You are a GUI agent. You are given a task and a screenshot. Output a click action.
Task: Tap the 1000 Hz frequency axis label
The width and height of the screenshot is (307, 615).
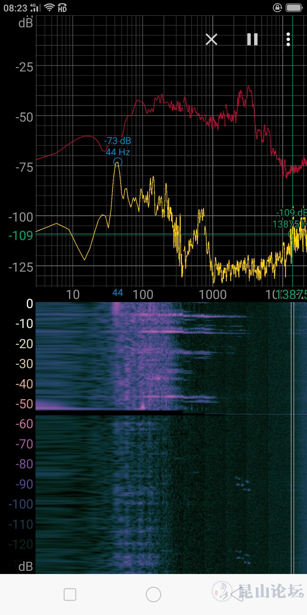(x=213, y=294)
